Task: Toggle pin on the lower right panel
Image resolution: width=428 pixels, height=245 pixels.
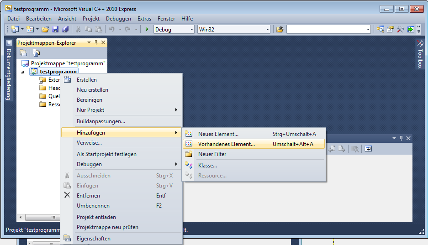Action: (x=402, y=138)
